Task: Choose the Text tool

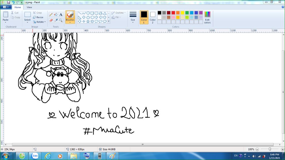Action: click(x=61, y=14)
